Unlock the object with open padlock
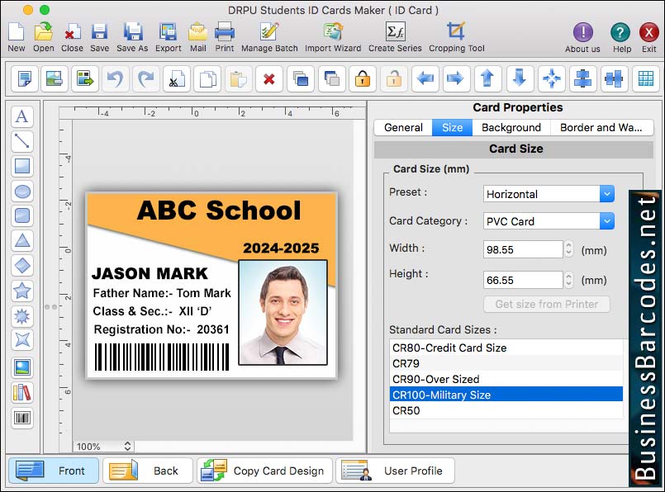 click(x=394, y=78)
